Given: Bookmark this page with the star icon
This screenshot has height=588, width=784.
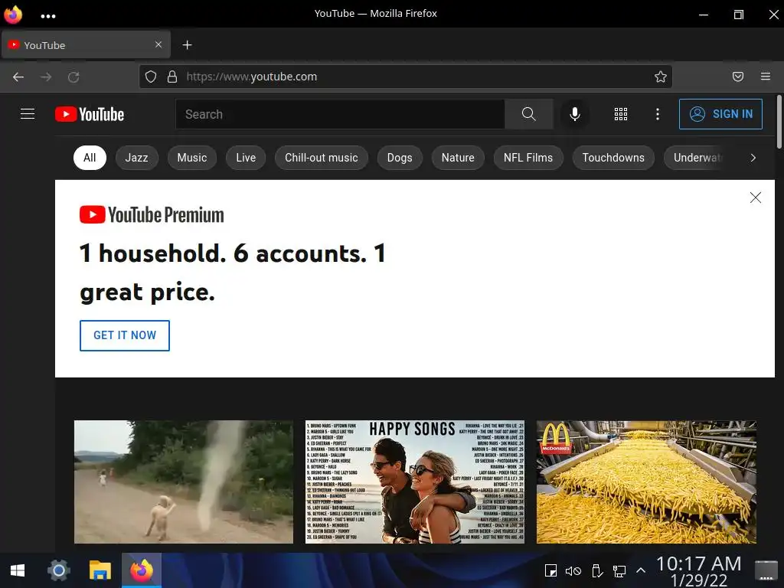Looking at the screenshot, I should click(x=661, y=77).
